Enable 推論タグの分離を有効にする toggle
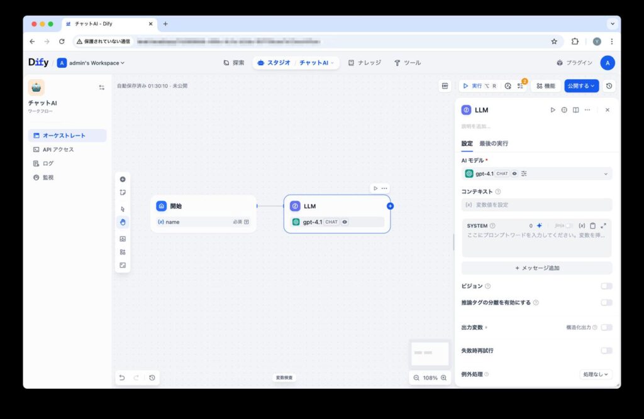 (606, 302)
